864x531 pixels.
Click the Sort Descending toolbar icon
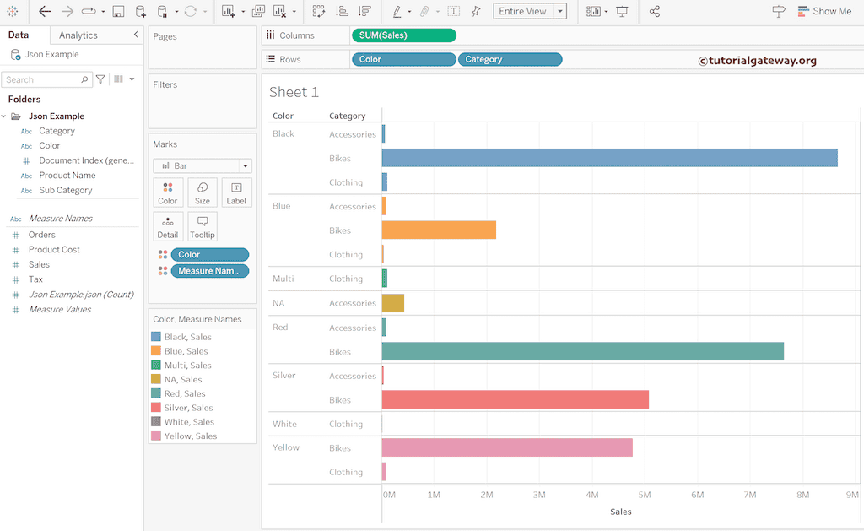pos(364,11)
